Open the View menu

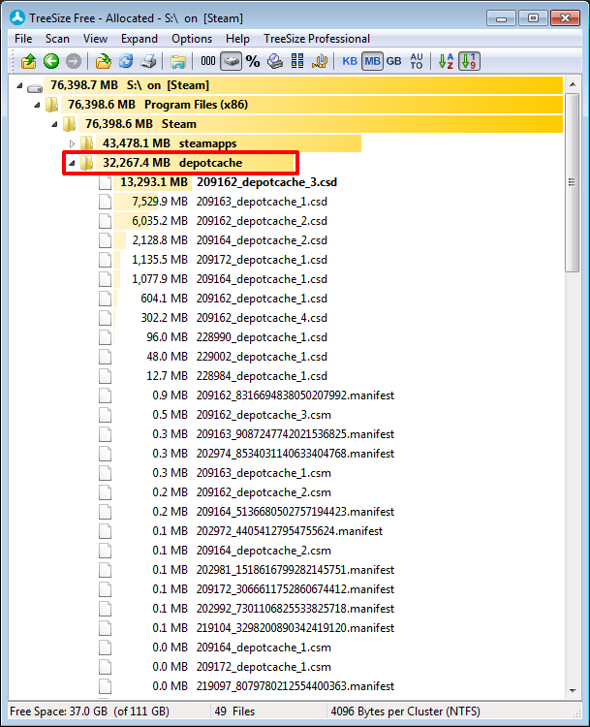coord(96,39)
